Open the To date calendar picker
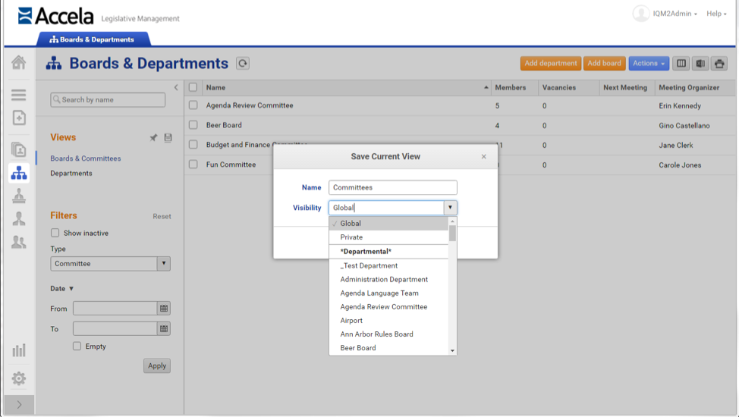739x417 pixels. (164, 328)
